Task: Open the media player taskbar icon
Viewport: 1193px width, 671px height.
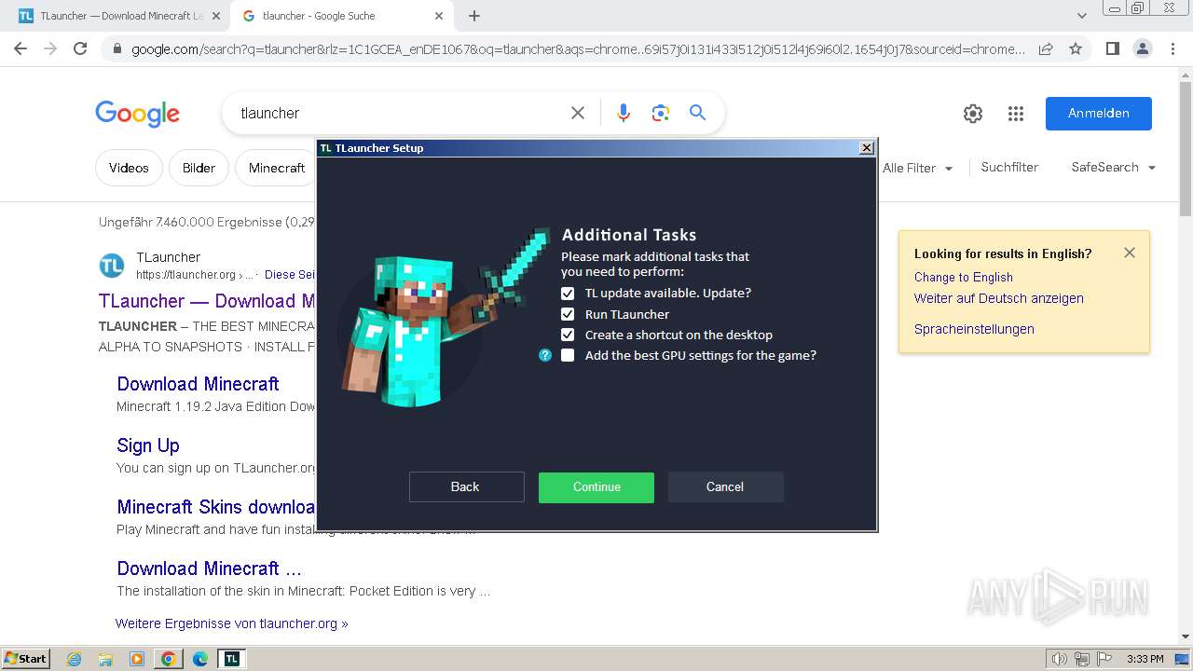Action: tap(137, 659)
